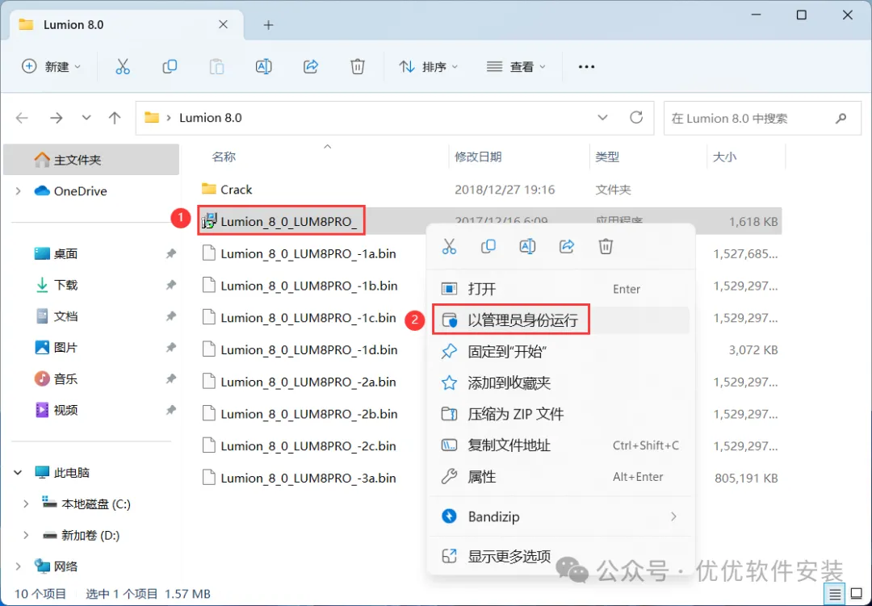Open 下载 in the sidebar
The height and width of the screenshot is (606, 872).
(65, 285)
